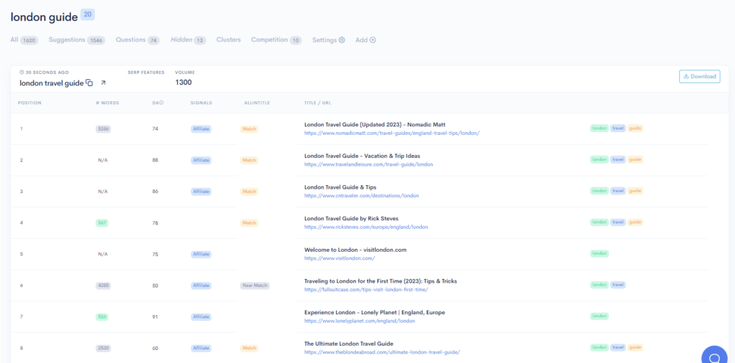The height and width of the screenshot is (363, 735).
Task: Click the Settings gear icon
Action: click(x=342, y=40)
